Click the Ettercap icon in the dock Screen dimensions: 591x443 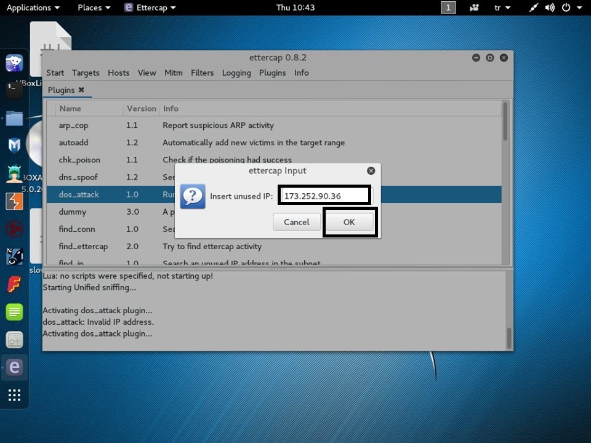[14, 367]
